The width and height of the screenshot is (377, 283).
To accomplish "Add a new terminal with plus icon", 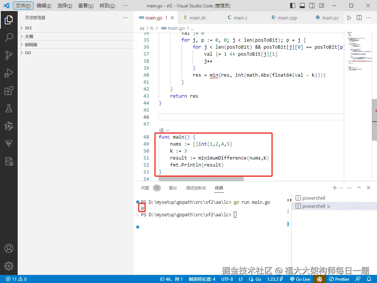I will (334, 188).
